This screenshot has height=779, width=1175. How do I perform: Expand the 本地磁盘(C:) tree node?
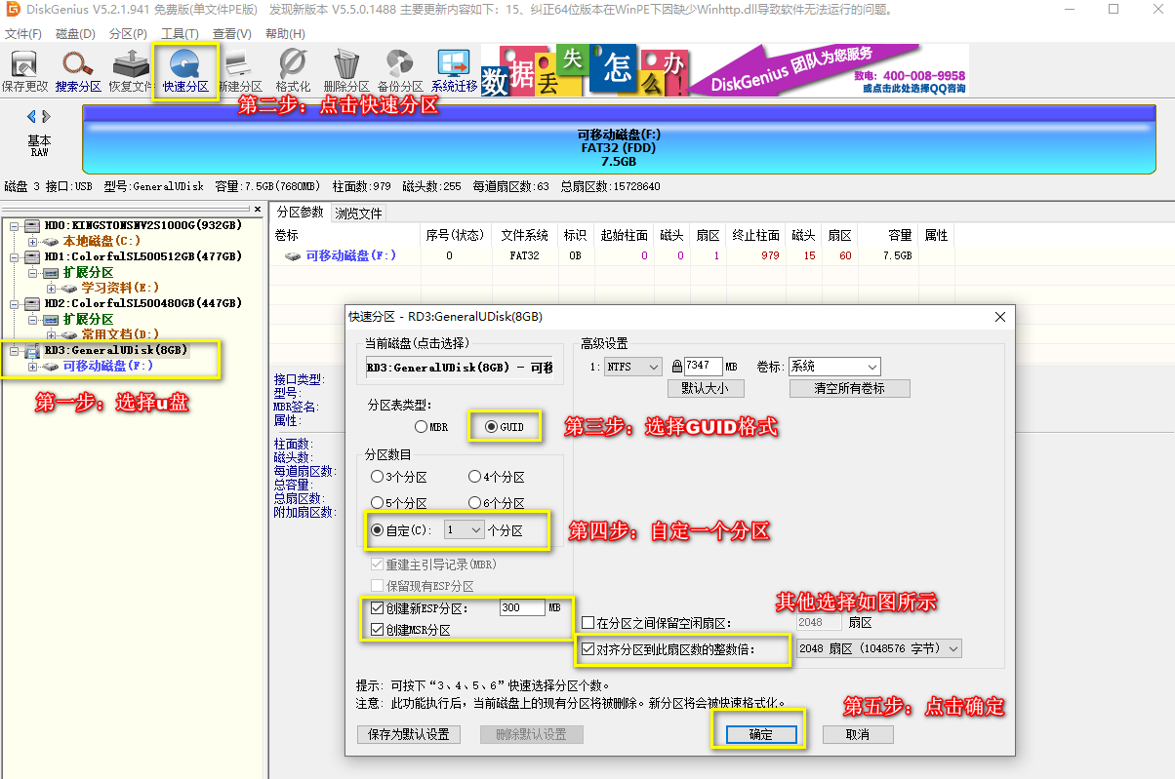32,241
